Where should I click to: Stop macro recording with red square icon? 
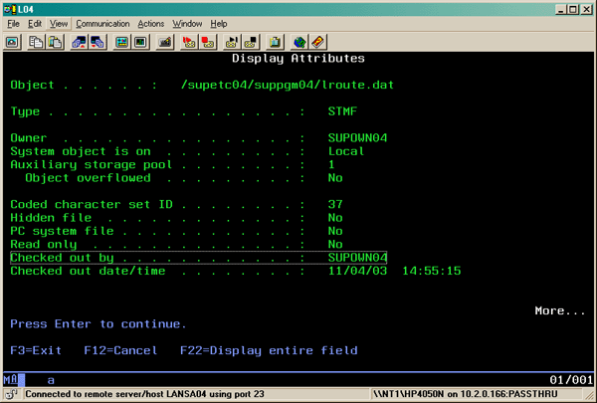coord(208,42)
